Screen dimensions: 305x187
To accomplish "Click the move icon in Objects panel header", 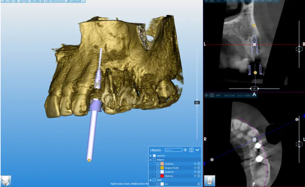I will point(185,150).
